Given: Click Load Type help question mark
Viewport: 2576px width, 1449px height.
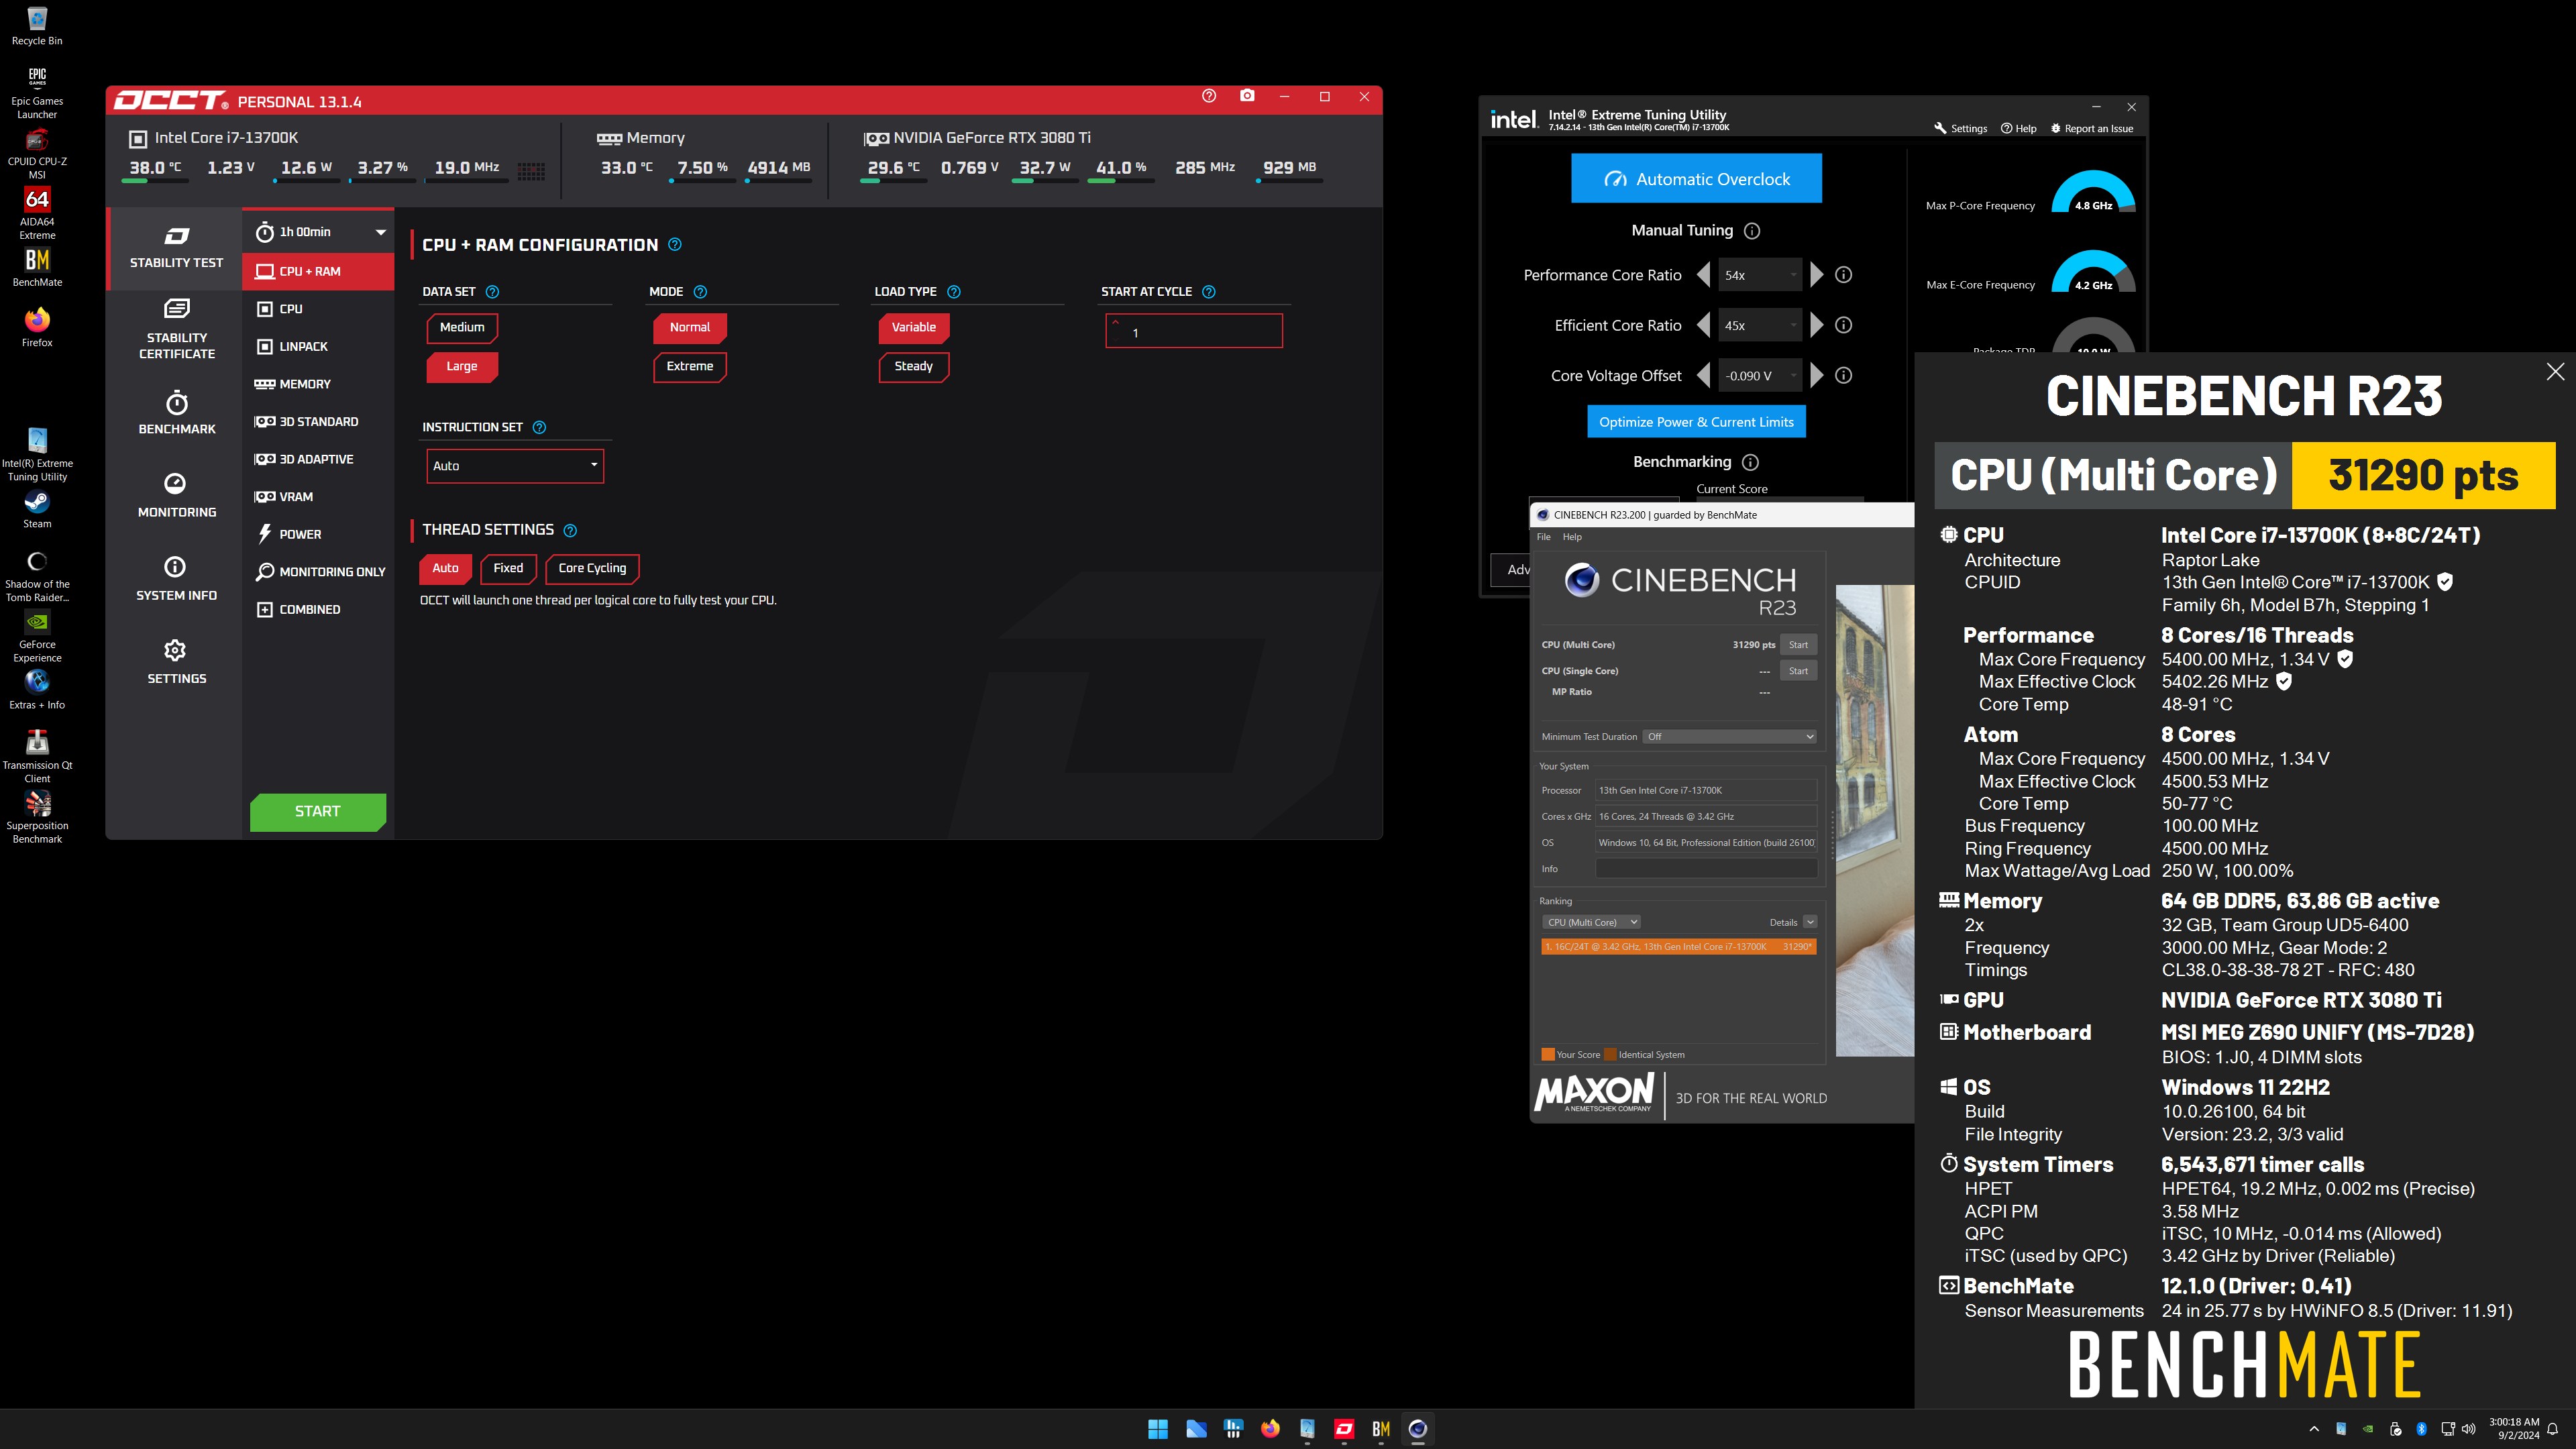Looking at the screenshot, I should tap(953, 292).
